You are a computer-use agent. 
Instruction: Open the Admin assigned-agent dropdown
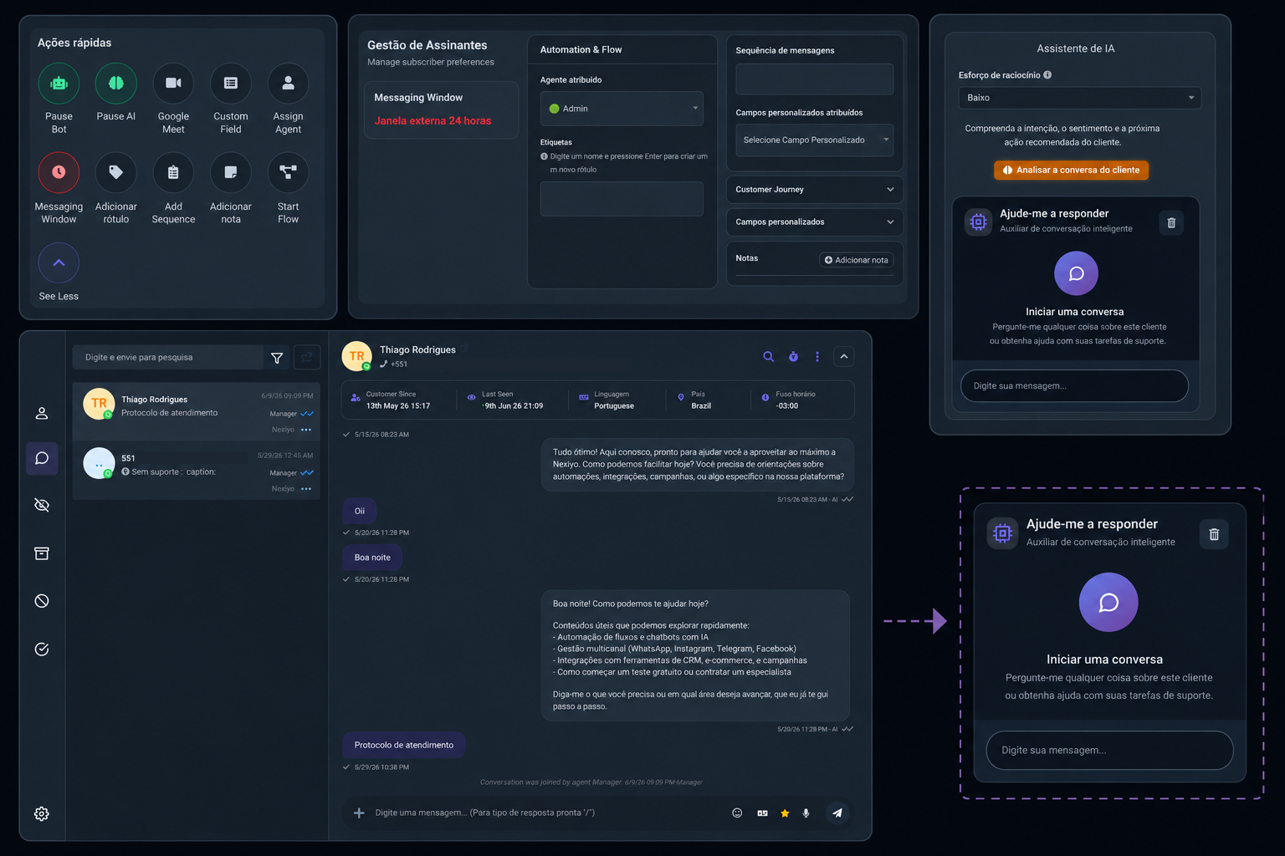pyautogui.click(x=622, y=109)
